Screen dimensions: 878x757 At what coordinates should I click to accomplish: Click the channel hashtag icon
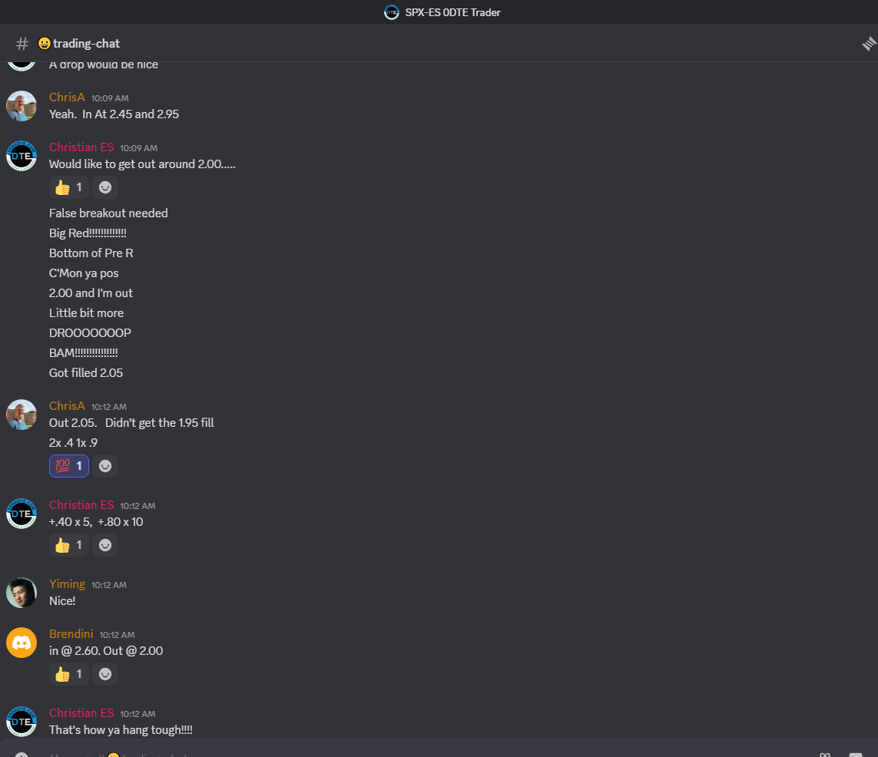[22, 44]
